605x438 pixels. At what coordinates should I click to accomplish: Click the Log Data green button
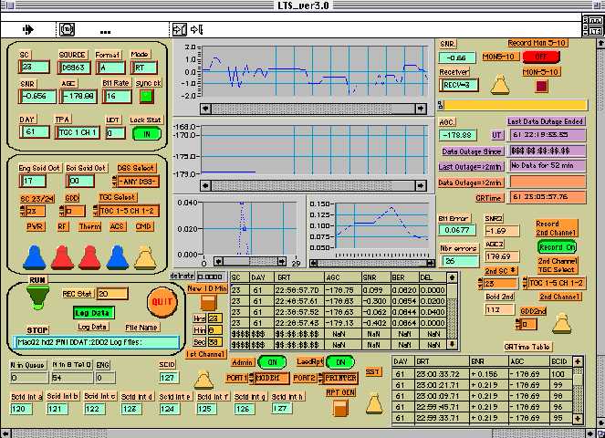[92, 312]
